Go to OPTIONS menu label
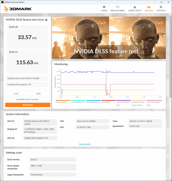172x181 pixels. (161, 11)
